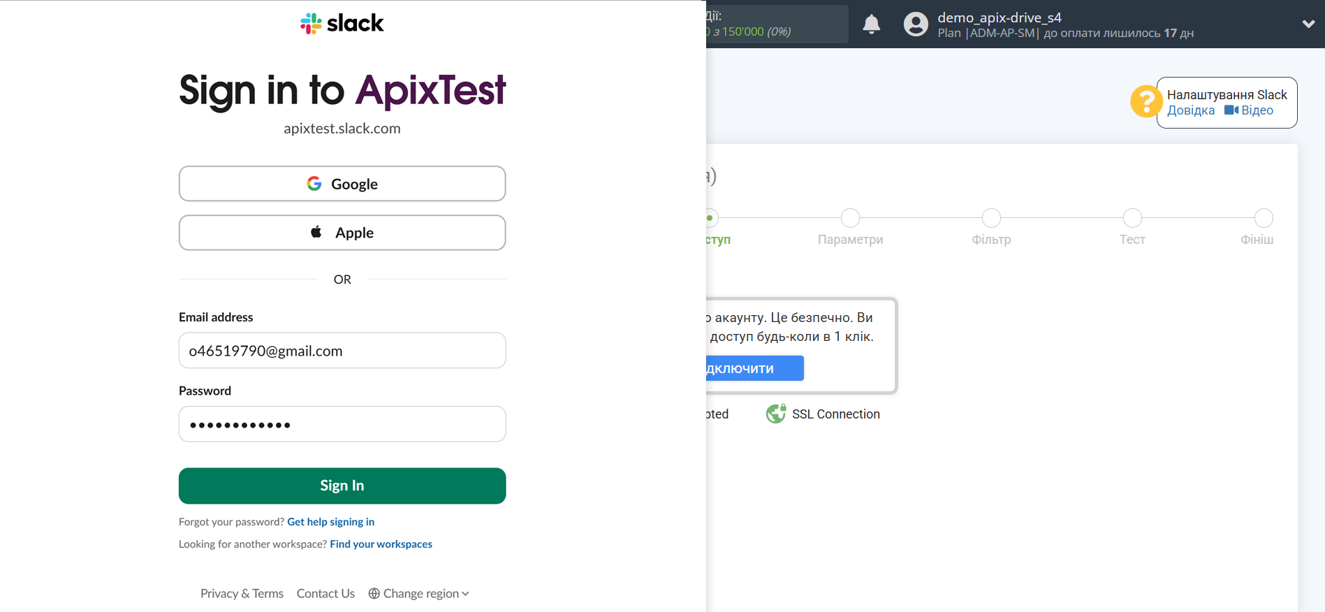Expand the Change region dropdown
1325x612 pixels.
point(419,593)
